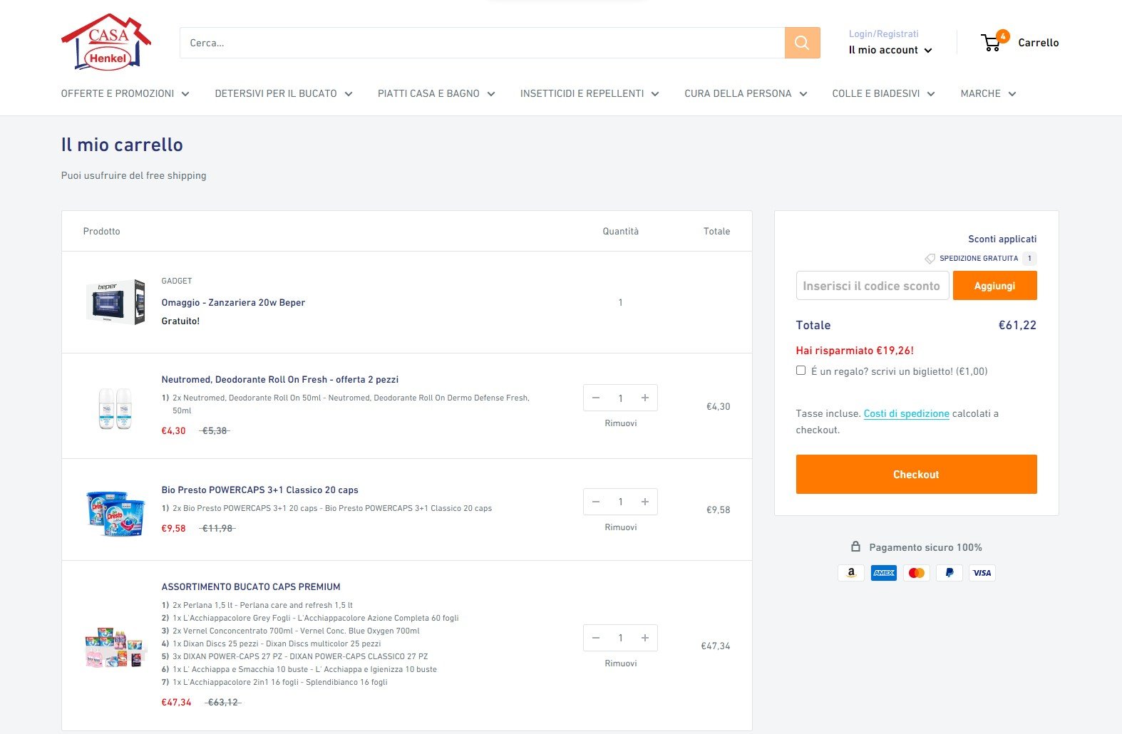Open Offerte e Promozioni menu
The image size is (1122, 734).
125,93
